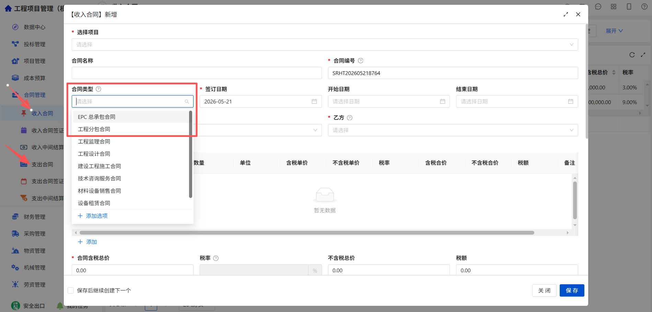Choose 建设工程施工合同 option
The width and height of the screenshot is (652, 312).
[131, 166]
